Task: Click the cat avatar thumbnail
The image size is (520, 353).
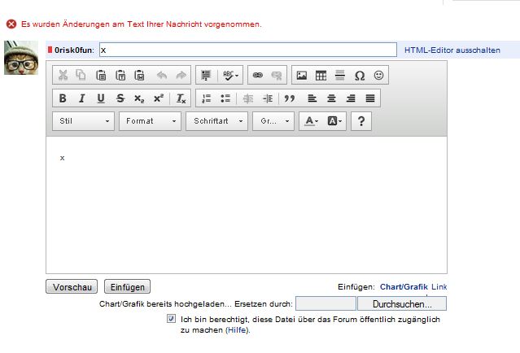Action: (x=21, y=58)
